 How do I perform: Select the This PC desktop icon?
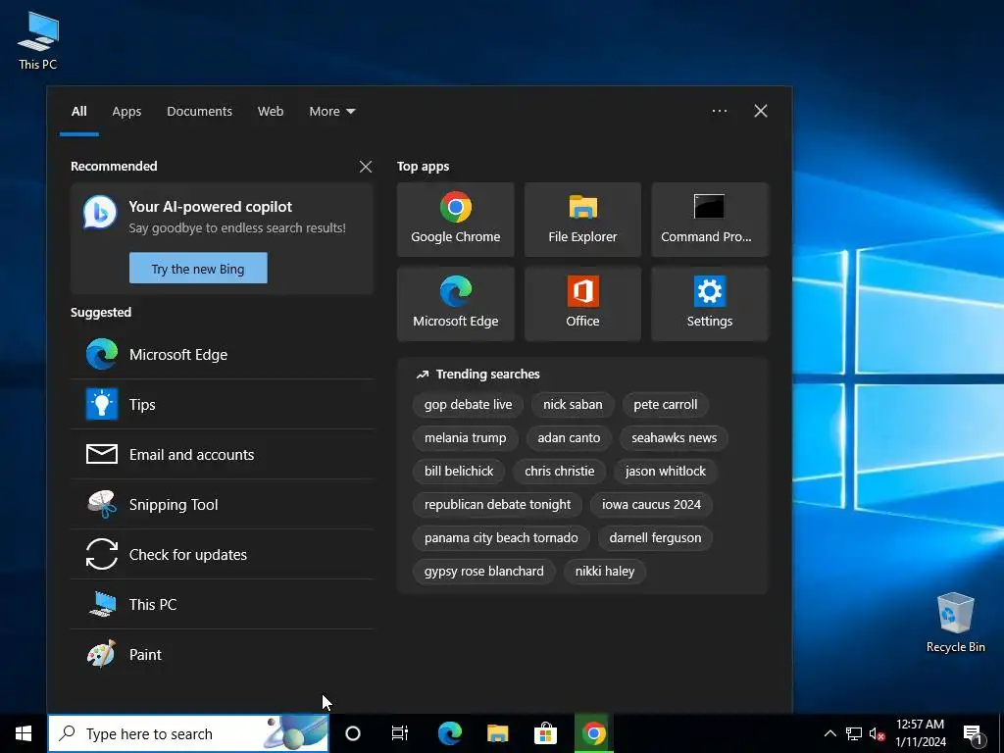(38, 41)
